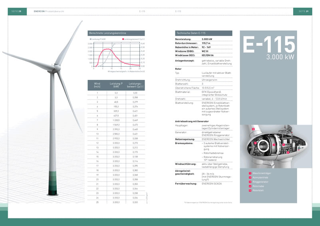This screenshot has width=320, height=226.
Task: Click marker 4 on the hub in the nacelle cutaway
Action: click(255, 143)
